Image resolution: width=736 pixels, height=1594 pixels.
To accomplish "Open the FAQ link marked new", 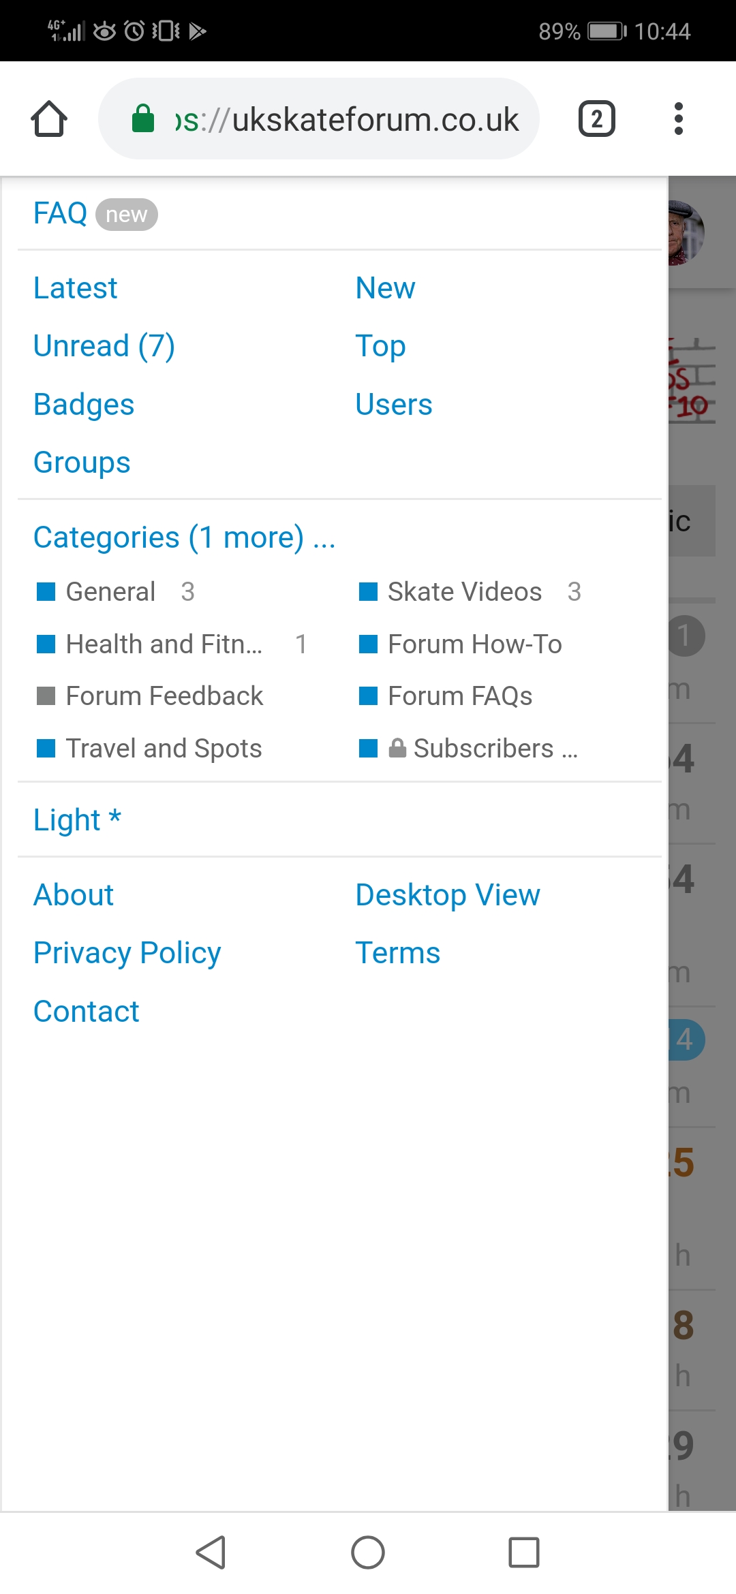I will click(61, 213).
